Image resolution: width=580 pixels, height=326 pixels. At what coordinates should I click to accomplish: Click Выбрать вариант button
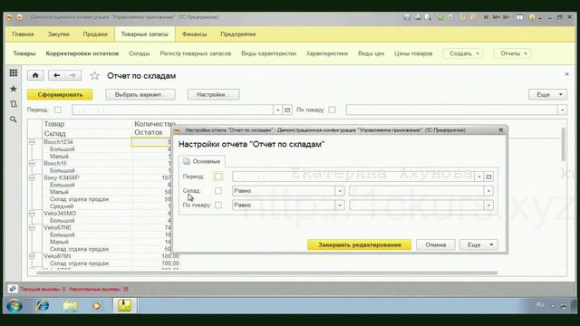(x=140, y=94)
